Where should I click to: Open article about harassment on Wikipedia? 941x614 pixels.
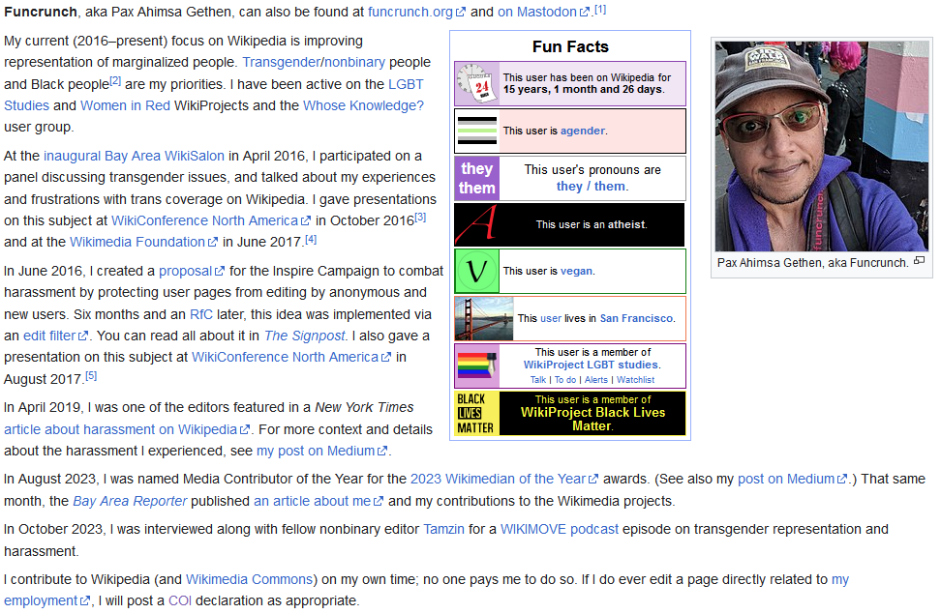pos(127,429)
